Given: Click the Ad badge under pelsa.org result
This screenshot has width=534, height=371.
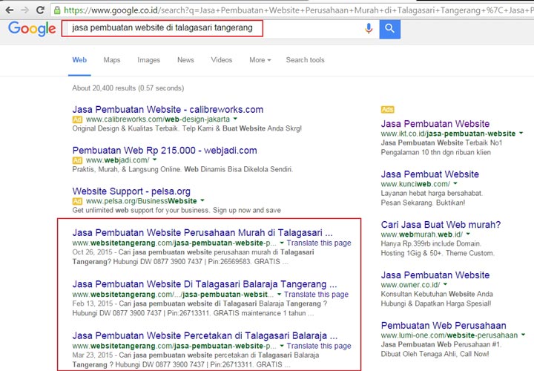Looking at the screenshot, I should 77,201.
